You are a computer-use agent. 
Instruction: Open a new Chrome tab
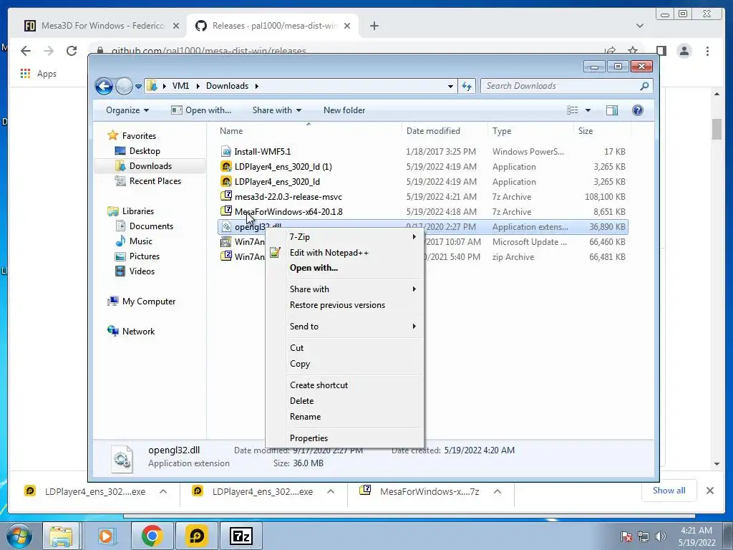tap(374, 26)
